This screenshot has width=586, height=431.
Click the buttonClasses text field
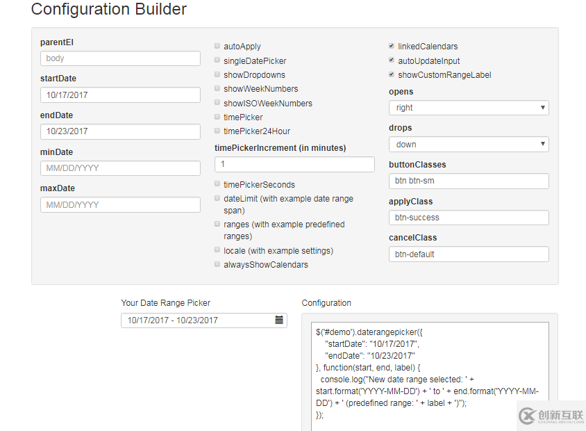coord(469,181)
